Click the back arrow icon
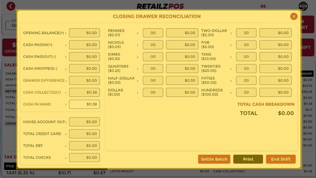The image size is (316, 178). click(11, 6)
